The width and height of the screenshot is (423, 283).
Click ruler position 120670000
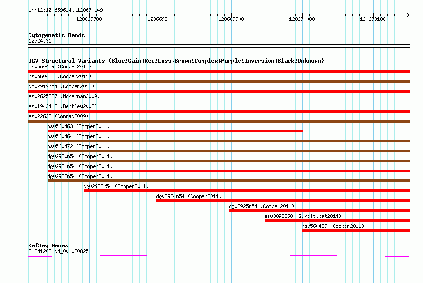pyautogui.click(x=302, y=19)
